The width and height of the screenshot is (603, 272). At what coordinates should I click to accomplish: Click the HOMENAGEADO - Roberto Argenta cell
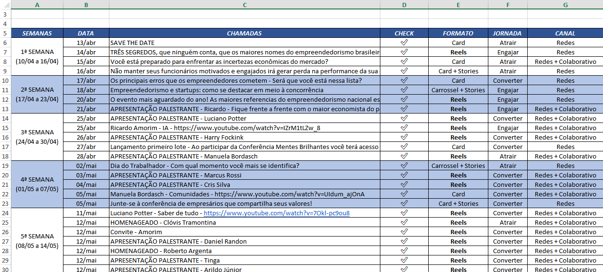click(244, 251)
